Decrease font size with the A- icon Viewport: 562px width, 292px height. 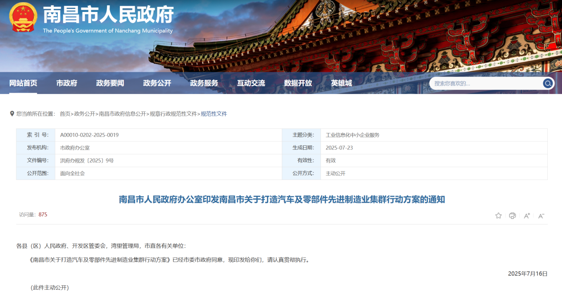pyautogui.click(x=541, y=216)
